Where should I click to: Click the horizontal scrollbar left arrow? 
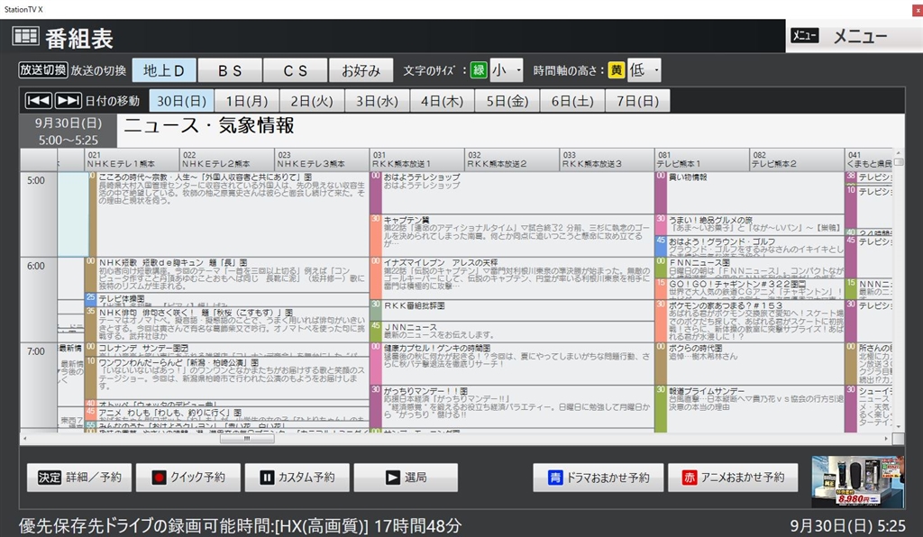coord(24,439)
